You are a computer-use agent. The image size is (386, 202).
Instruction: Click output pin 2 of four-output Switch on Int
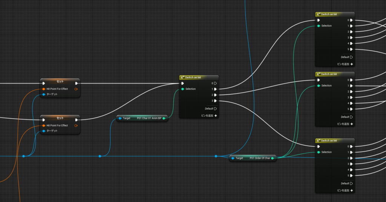(x=215, y=95)
